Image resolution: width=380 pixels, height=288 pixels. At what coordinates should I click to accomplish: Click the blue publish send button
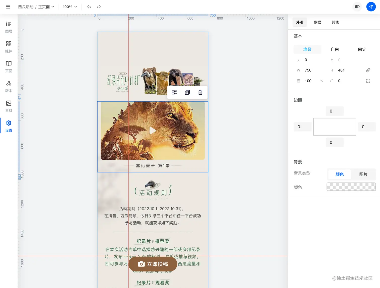pyautogui.click(x=371, y=7)
